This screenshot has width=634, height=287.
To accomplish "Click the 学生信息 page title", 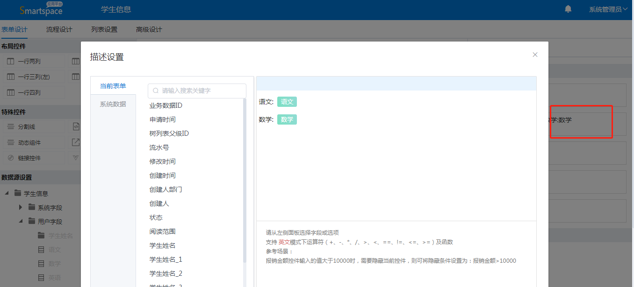I will (x=116, y=9).
